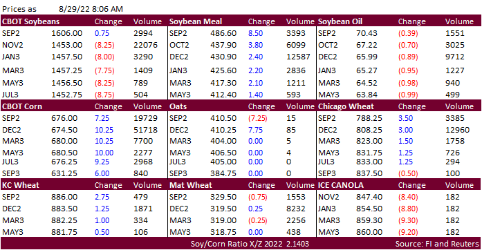Viewport: 482px width, 250px height.
Task: Select Corn DEC2 volume 51718
Action: (145, 130)
